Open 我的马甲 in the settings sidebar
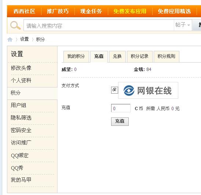This screenshot has width=201, height=195. tap(21, 180)
